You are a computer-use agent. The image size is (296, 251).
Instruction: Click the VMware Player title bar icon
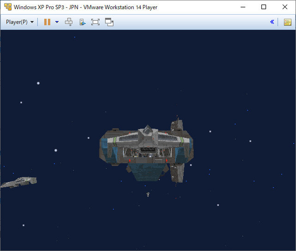(x=8, y=7)
